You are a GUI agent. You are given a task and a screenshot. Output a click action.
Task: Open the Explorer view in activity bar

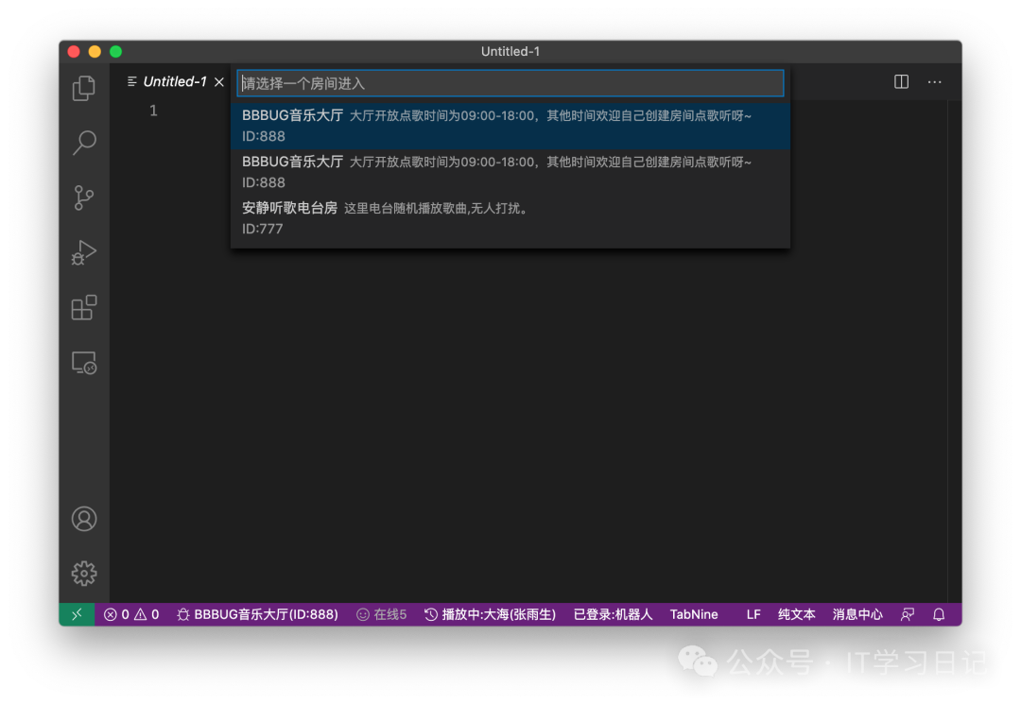84,88
